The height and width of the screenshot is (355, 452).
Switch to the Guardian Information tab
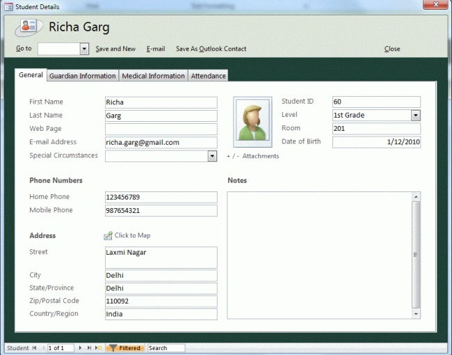pyautogui.click(x=83, y=76)
